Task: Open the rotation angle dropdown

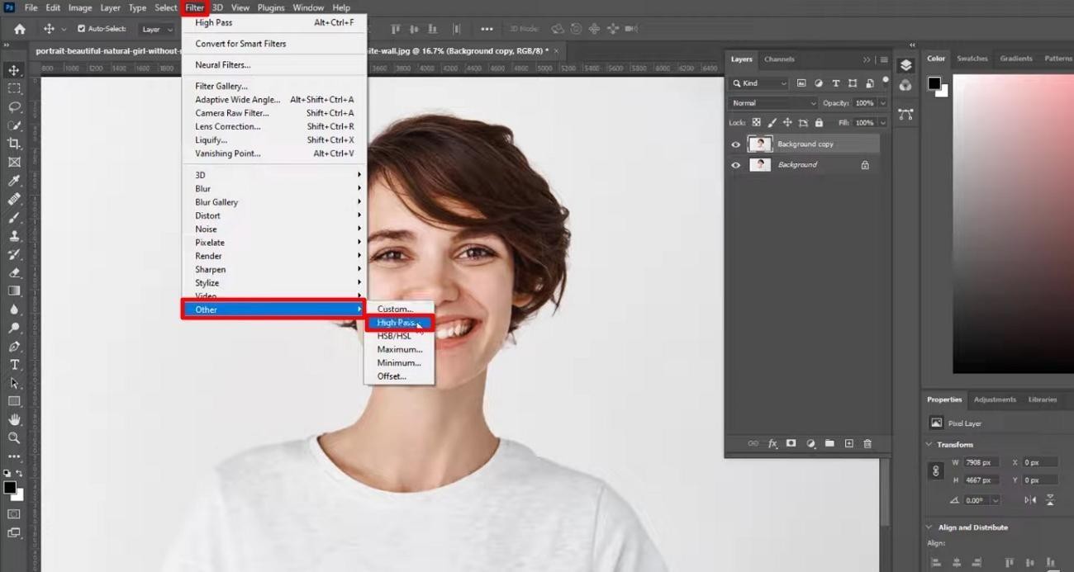Action: [996, 500]
